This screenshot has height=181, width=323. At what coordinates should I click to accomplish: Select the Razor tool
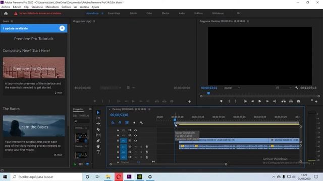[x=98, y=130]
